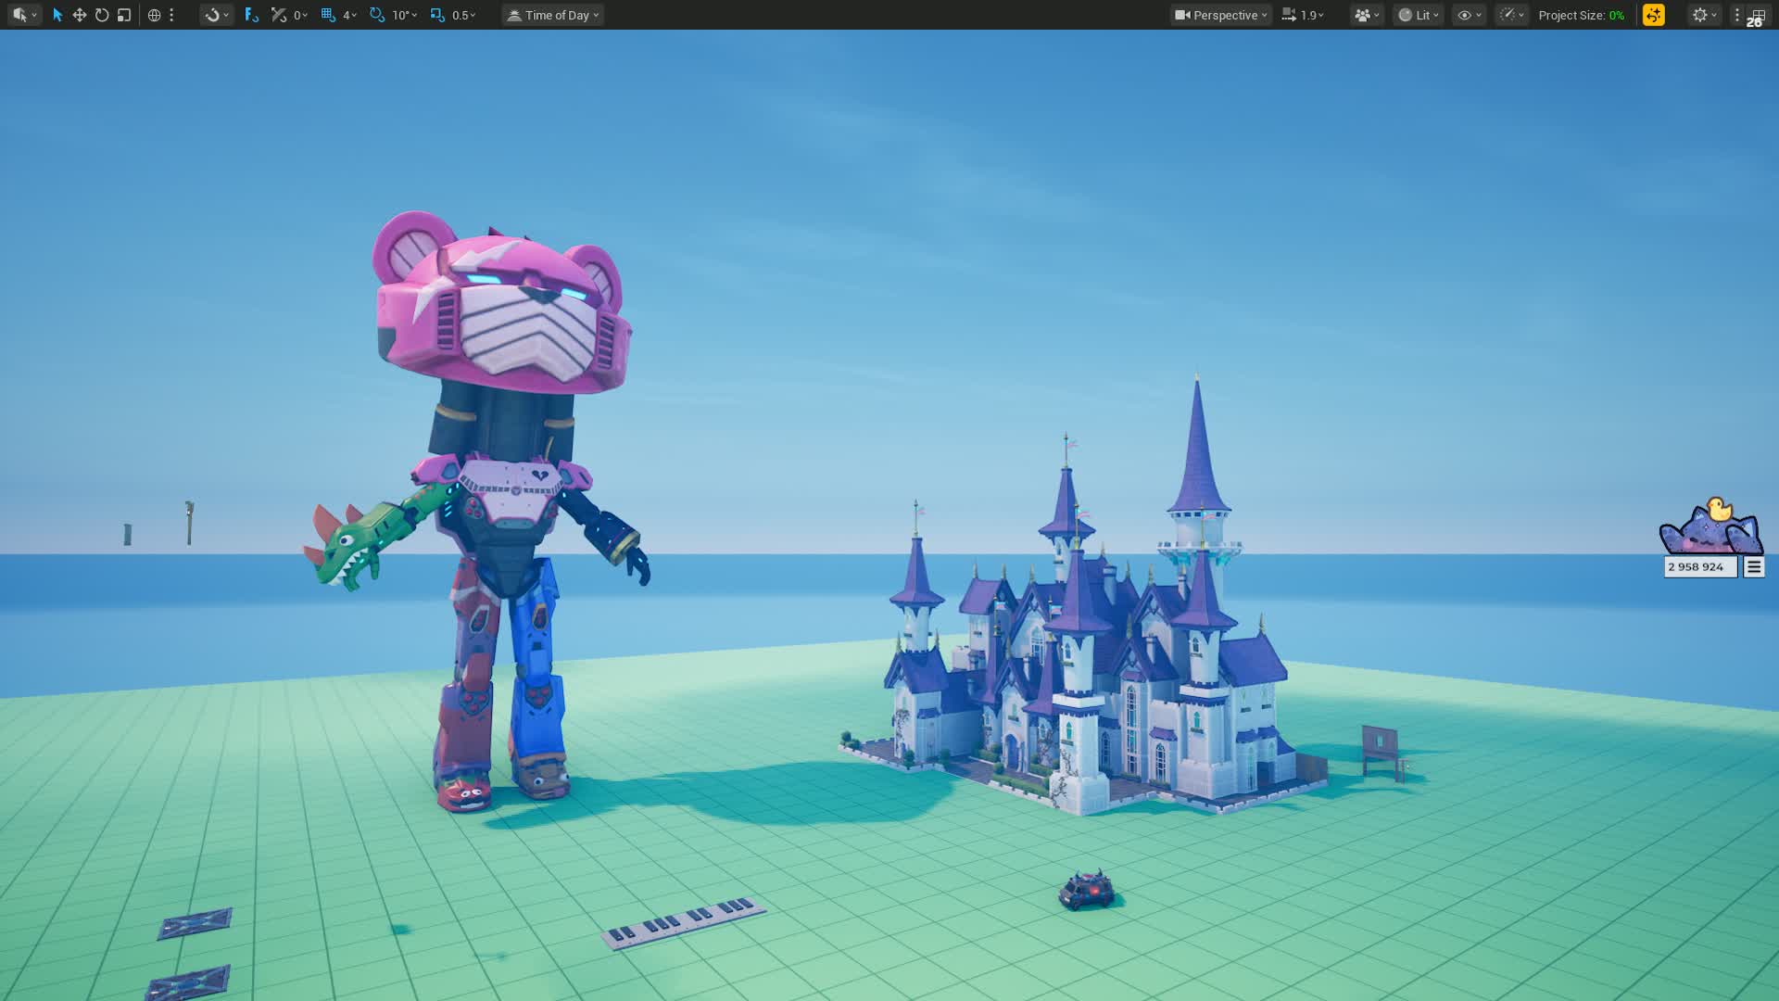Open the hamburger menu beside the counter
The width and height of the screenshot is (1779, 1001).
coord(1754,567)
